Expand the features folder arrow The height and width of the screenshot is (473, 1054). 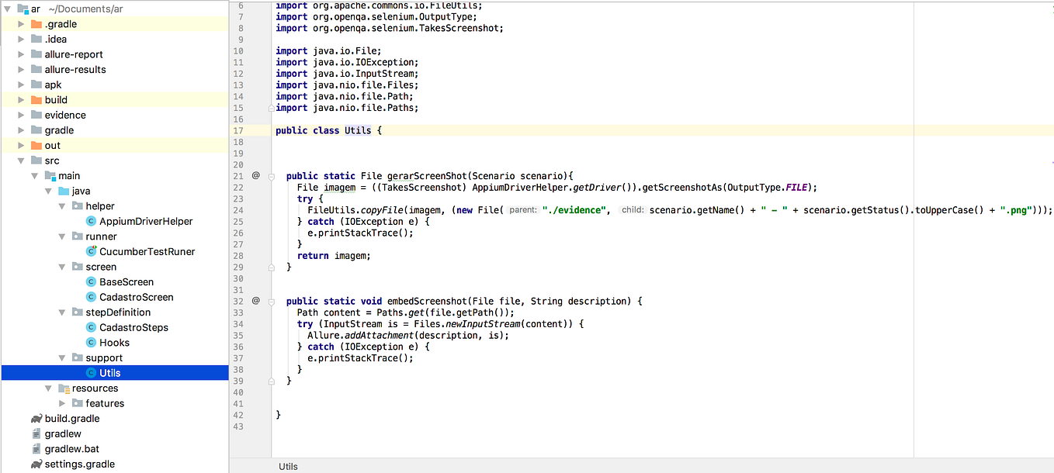63,403
